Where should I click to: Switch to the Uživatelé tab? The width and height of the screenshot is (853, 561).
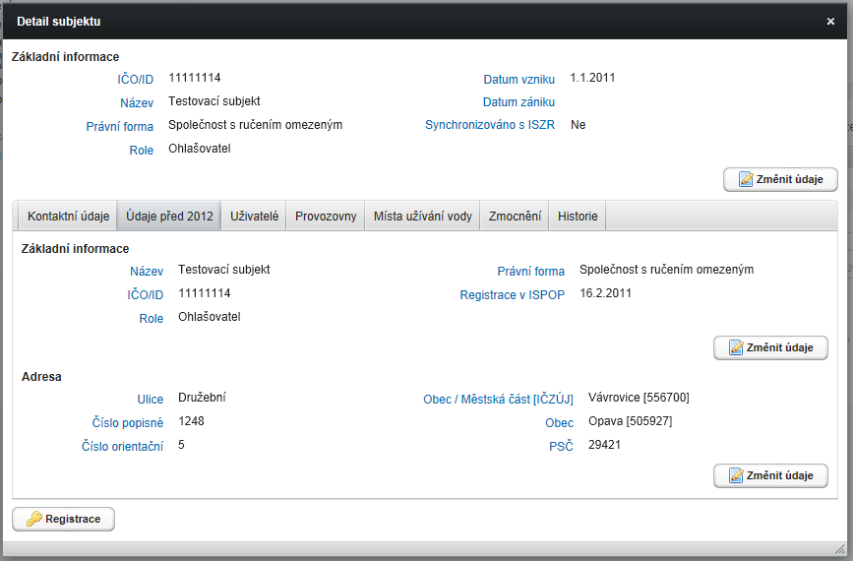254,216
